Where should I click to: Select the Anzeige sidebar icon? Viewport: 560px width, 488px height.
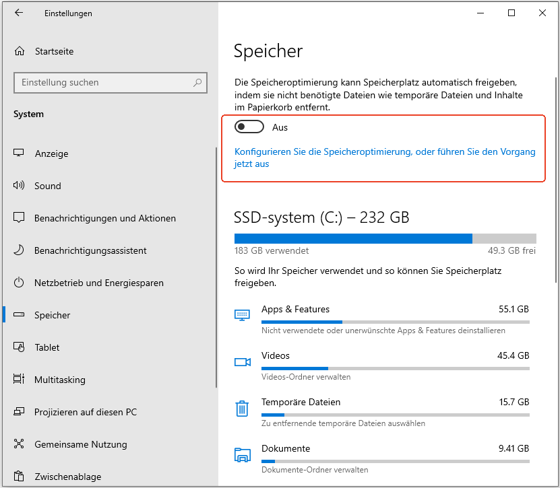click(x=19, y=153)
